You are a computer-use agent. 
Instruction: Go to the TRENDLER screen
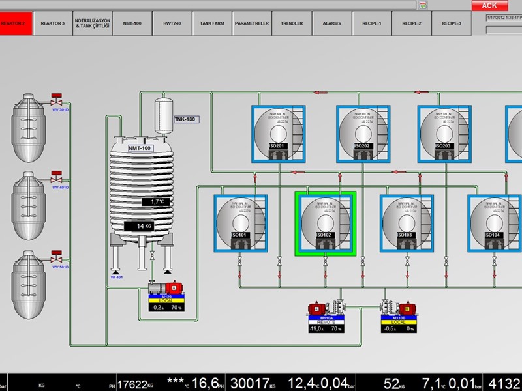click(x=292, y=23)
